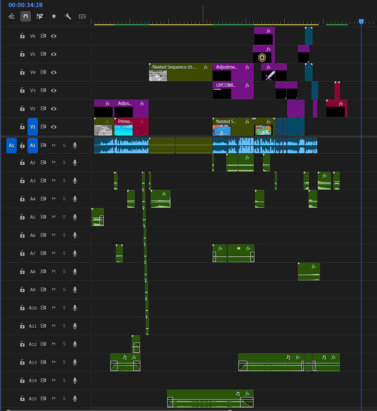Select the Nested Sequence 05 clip on V4
377x411 pixels.
click(x=180, y=72)
